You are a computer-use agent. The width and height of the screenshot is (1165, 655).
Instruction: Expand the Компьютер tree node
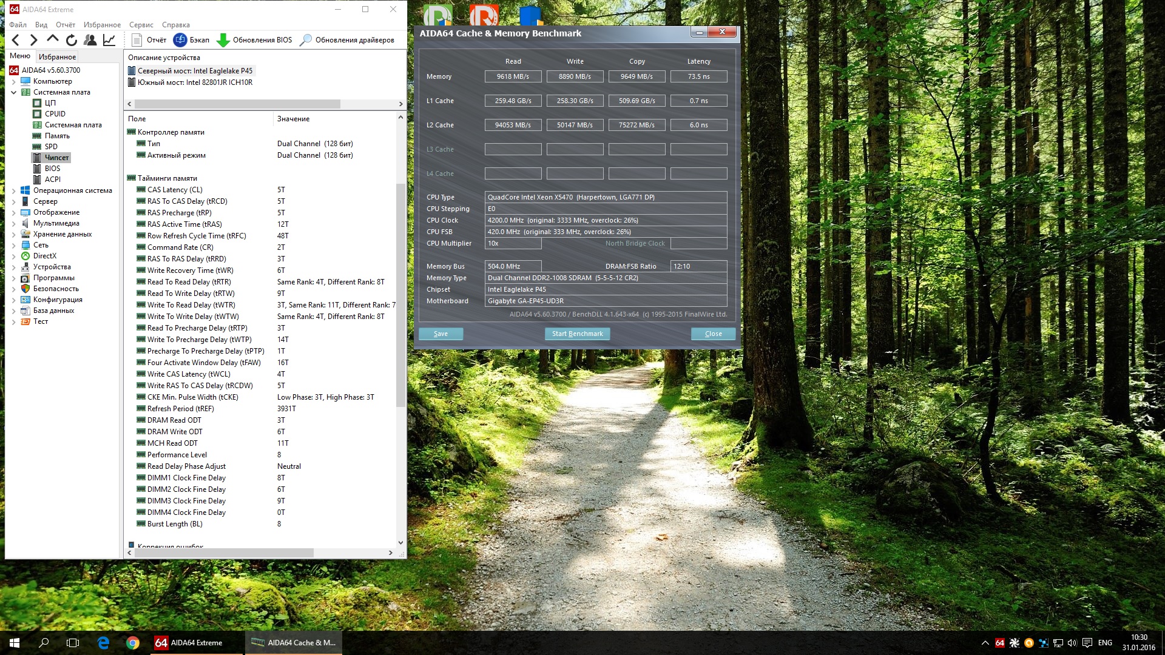[x=14, y=81]
